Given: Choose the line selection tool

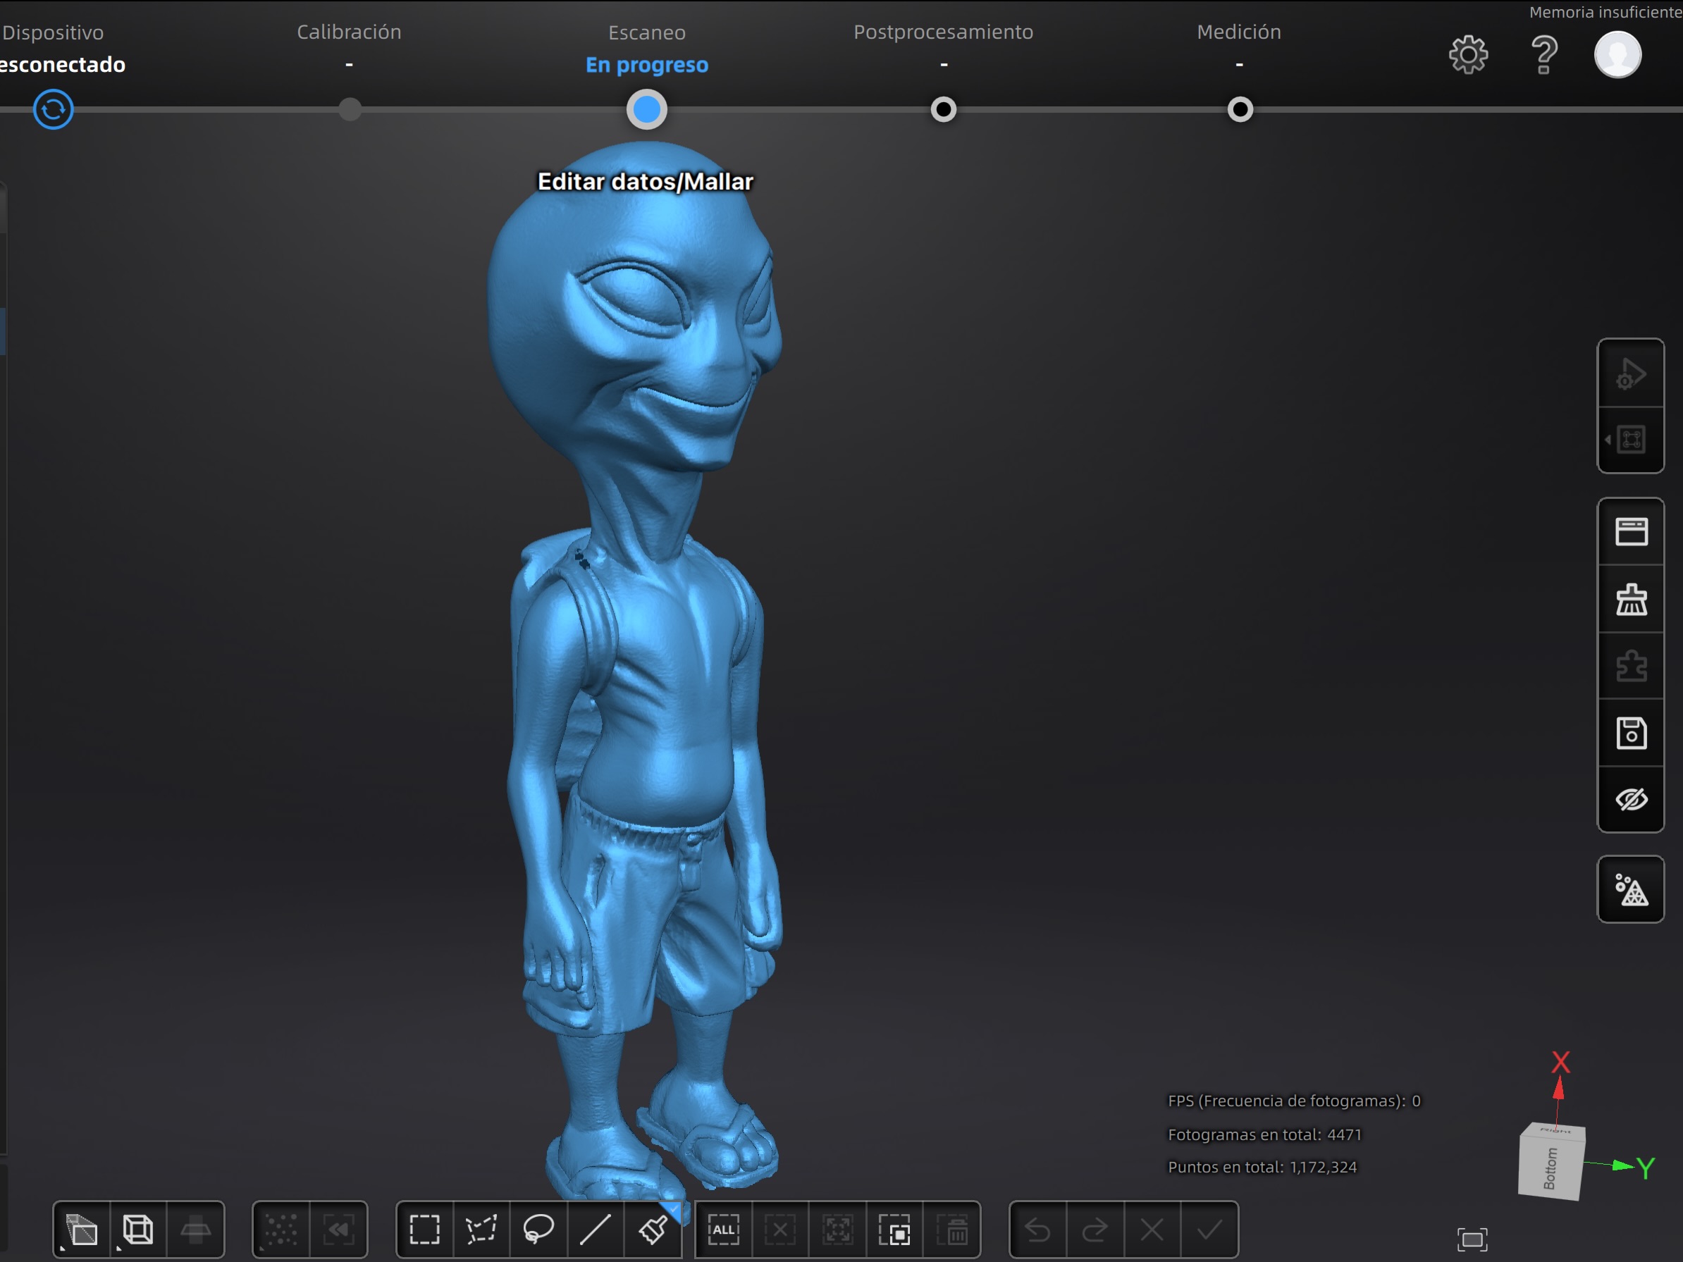Looking at the screenshot, I should (x=596, y=1230).
